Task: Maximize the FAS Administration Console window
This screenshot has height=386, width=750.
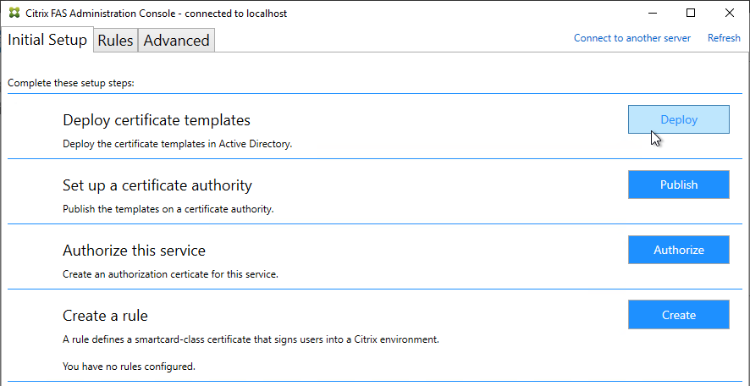Action: pyautogui.click(x=690, y=13)
